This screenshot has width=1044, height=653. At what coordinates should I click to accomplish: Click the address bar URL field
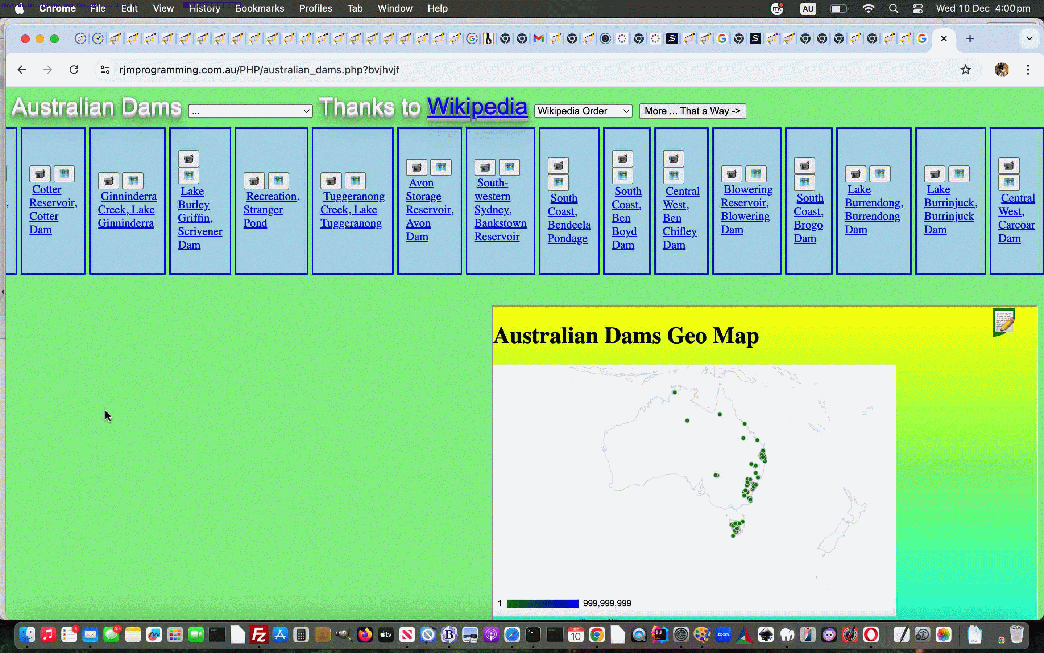[259, 70]
